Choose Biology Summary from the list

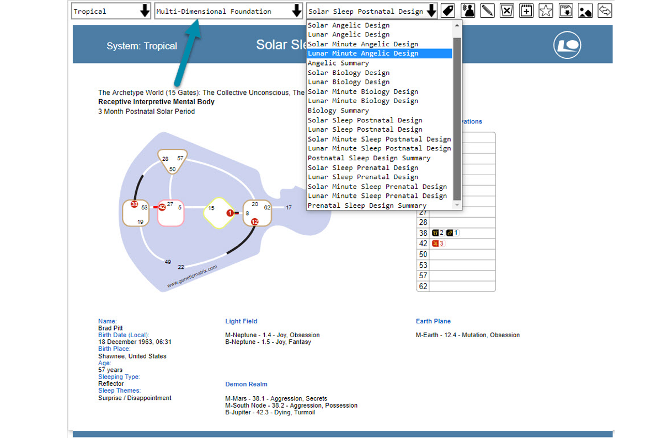click(338, 111)
